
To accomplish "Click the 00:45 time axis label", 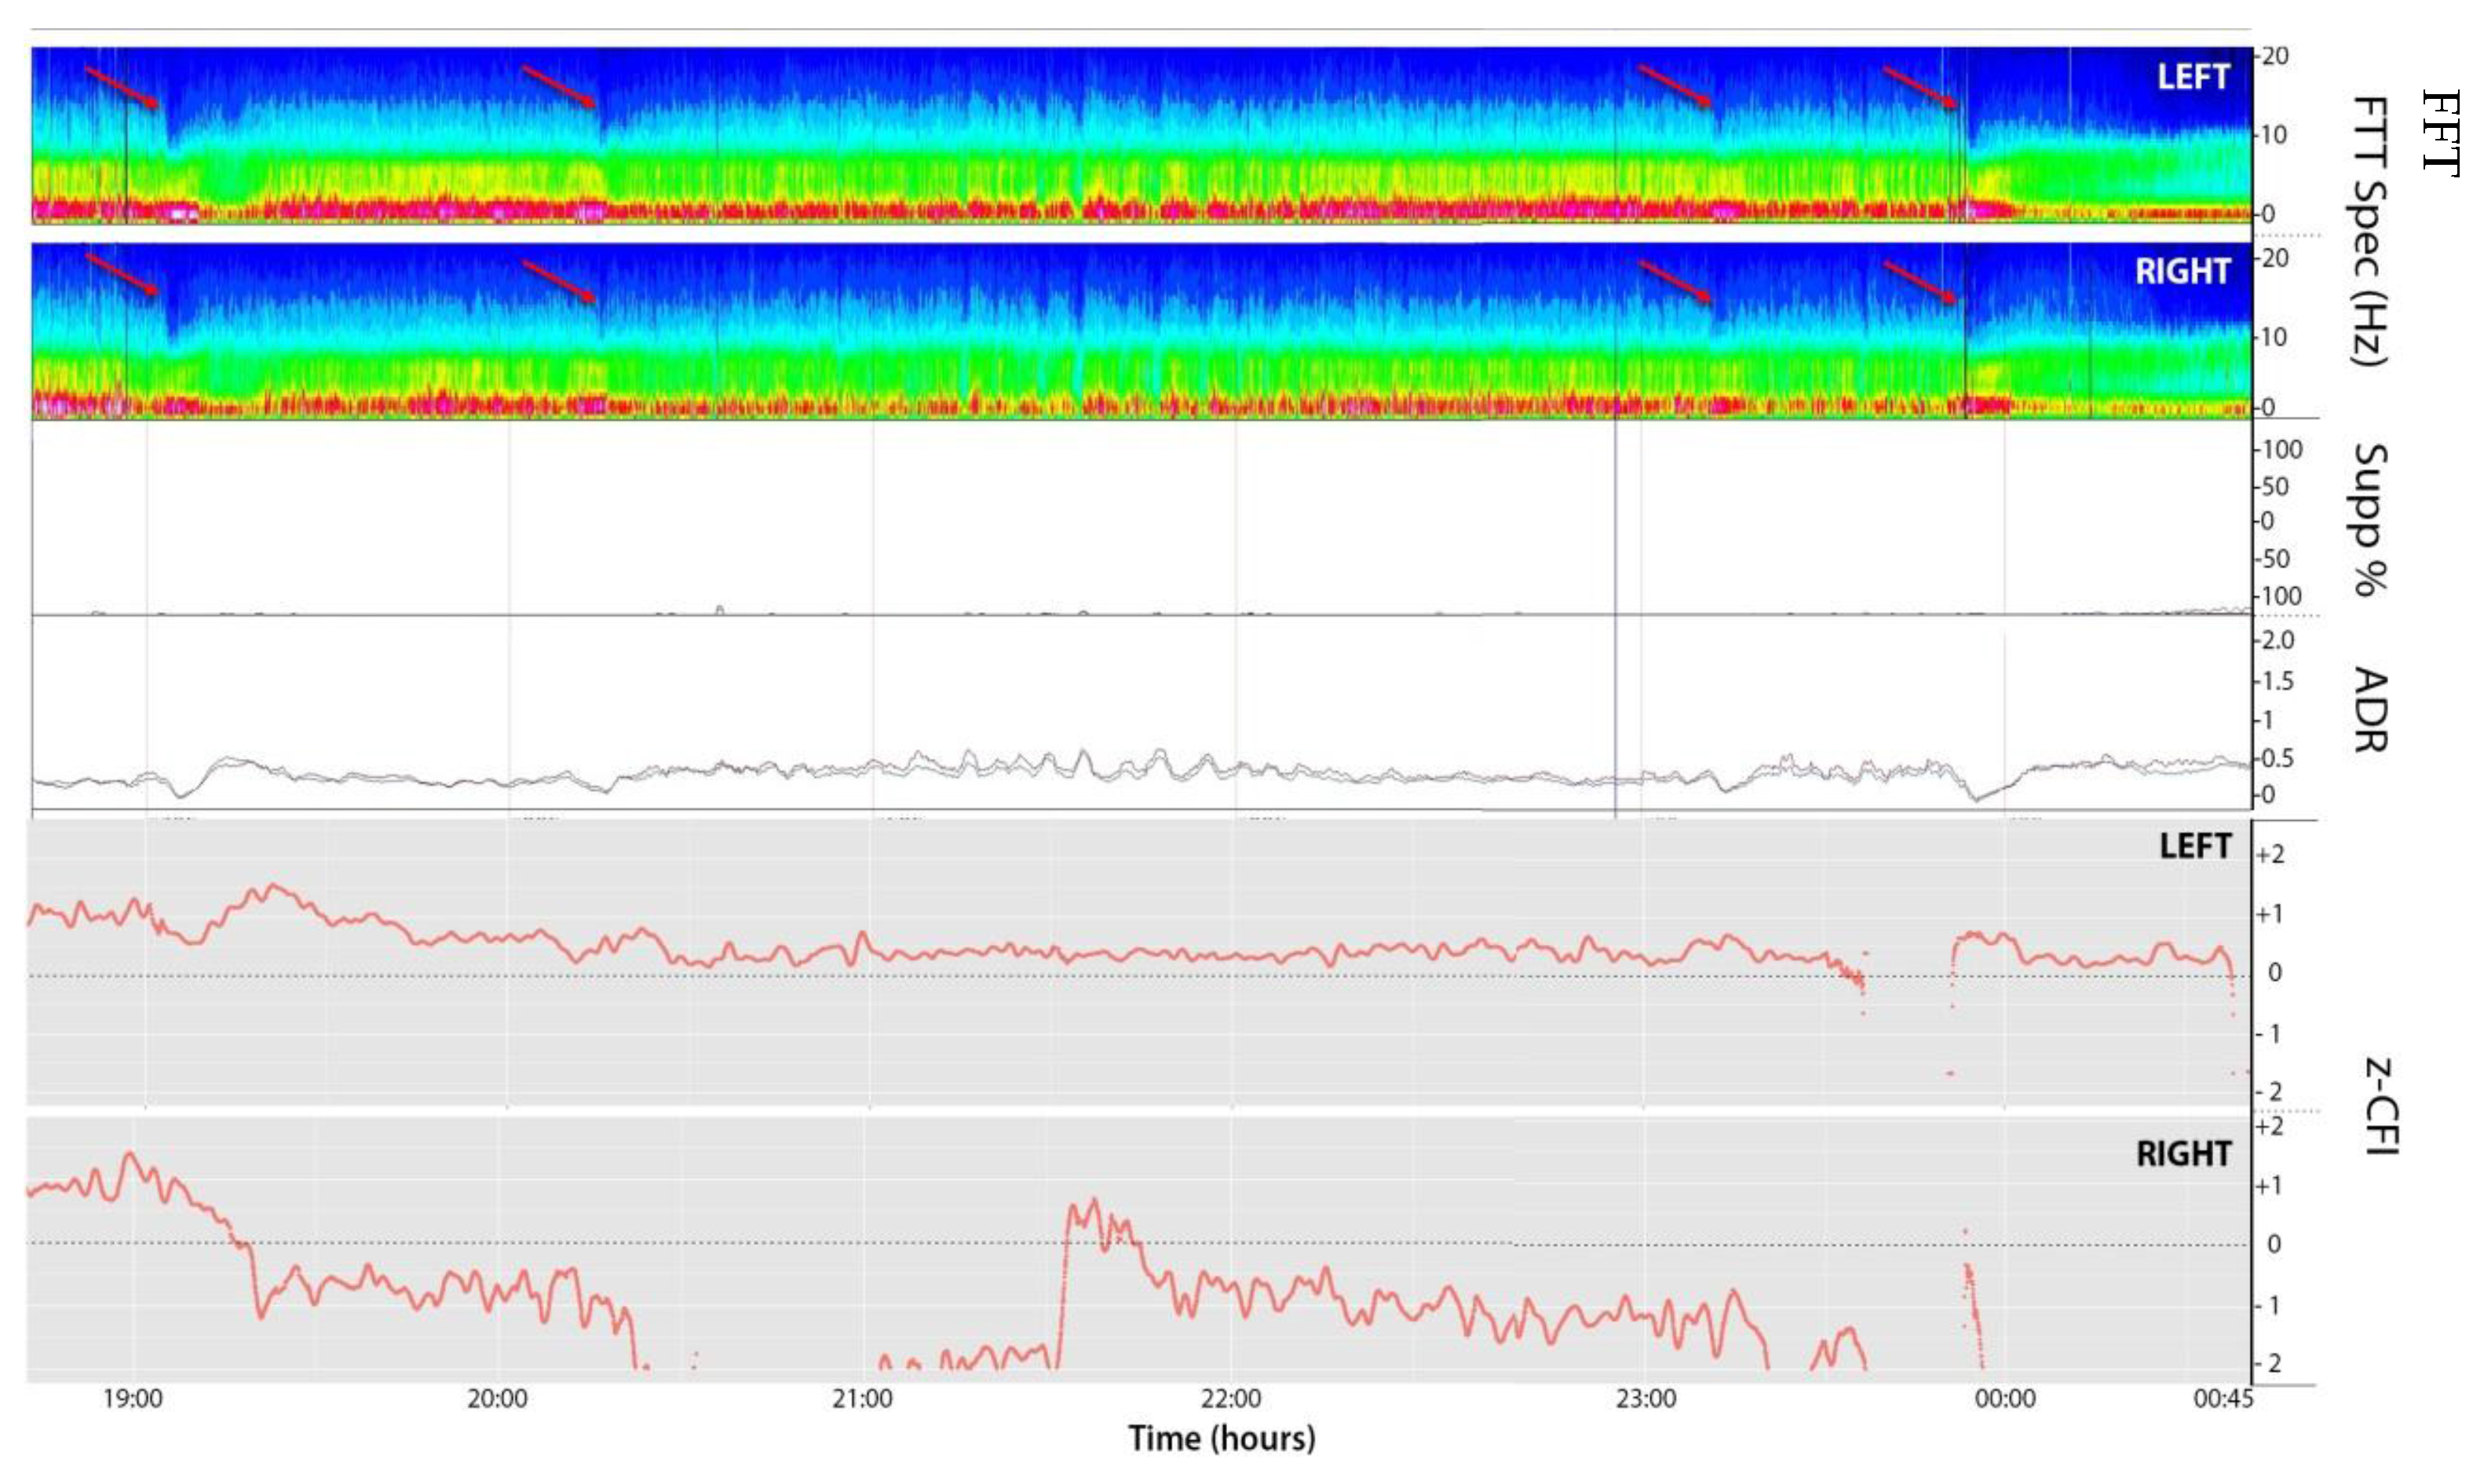I will click(2223, 1398).
